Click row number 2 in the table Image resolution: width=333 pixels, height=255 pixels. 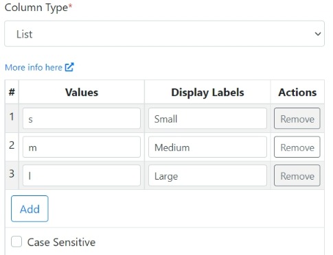coord(12,145)
